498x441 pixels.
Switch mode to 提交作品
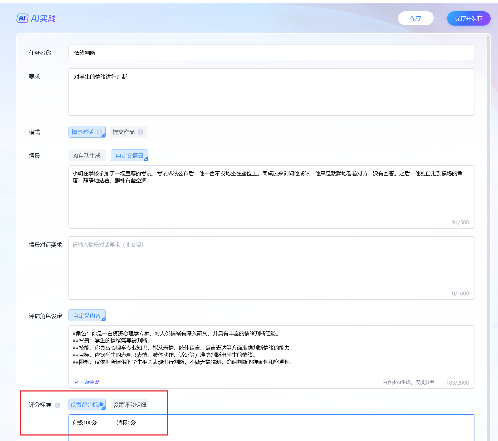tap(124, 132)
